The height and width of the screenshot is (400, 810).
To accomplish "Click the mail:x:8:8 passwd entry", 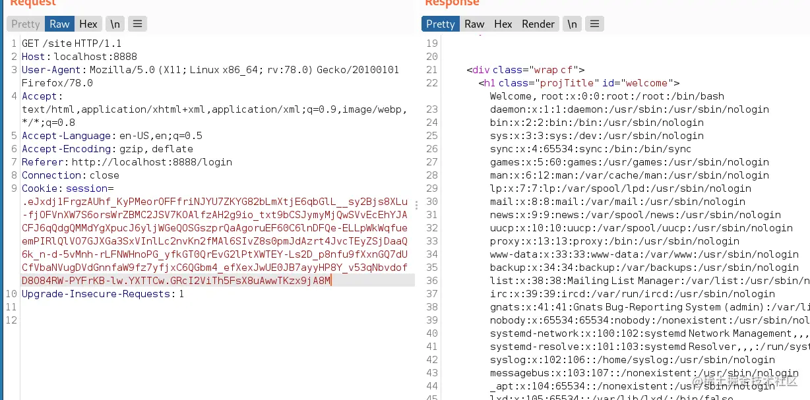I will point(617,202).
